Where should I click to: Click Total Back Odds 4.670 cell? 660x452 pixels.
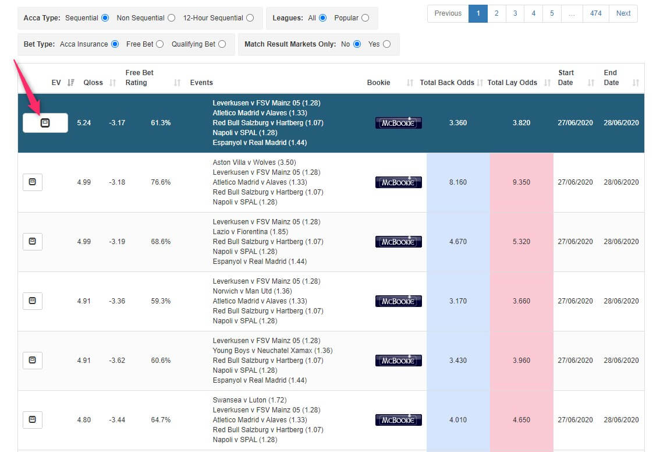point(458,242)
